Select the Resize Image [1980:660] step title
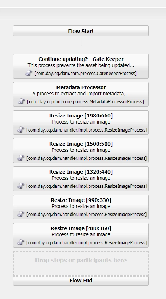 (x=81, y=116)
